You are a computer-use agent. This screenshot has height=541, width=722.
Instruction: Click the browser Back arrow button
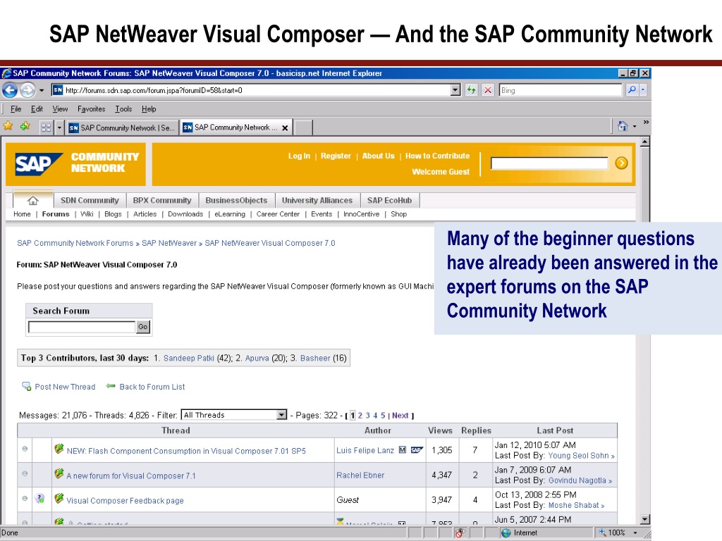click(x=10, y=90)
